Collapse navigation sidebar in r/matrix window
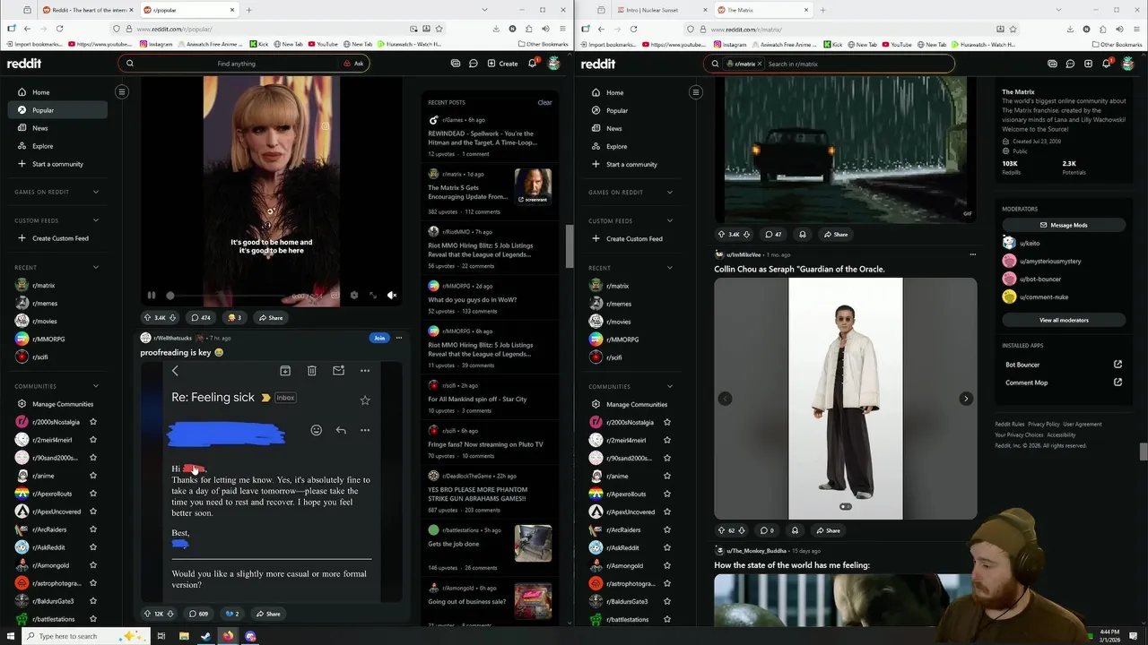Image resolution: width=1148 pixels, height=645 pixels. point(695,91)
